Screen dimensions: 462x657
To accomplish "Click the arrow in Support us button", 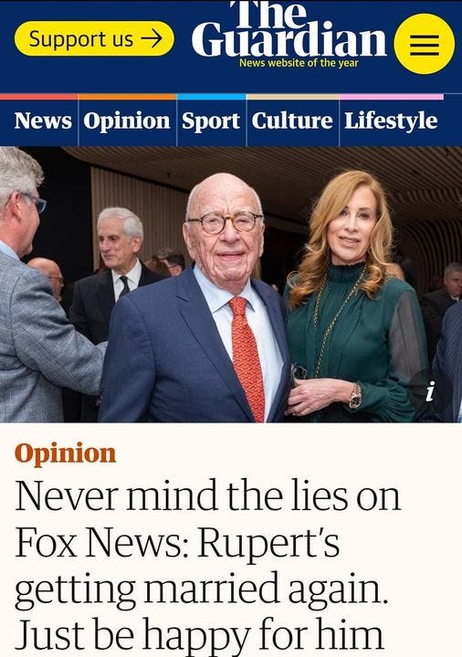I will pyautogui.click(x=151, y=39).
